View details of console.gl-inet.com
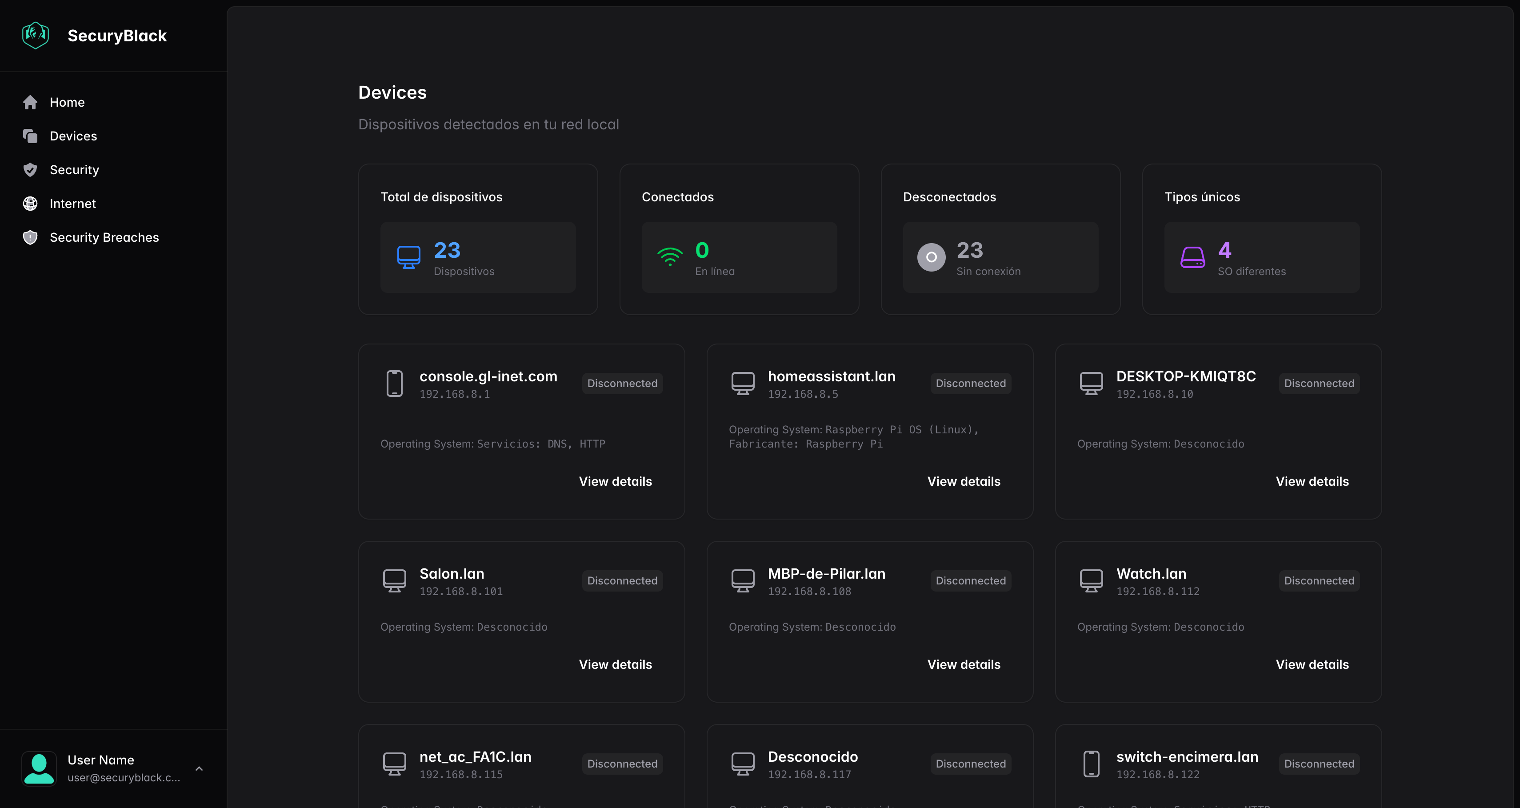The width and height of the screenshot is (1520, 808). 616,482
